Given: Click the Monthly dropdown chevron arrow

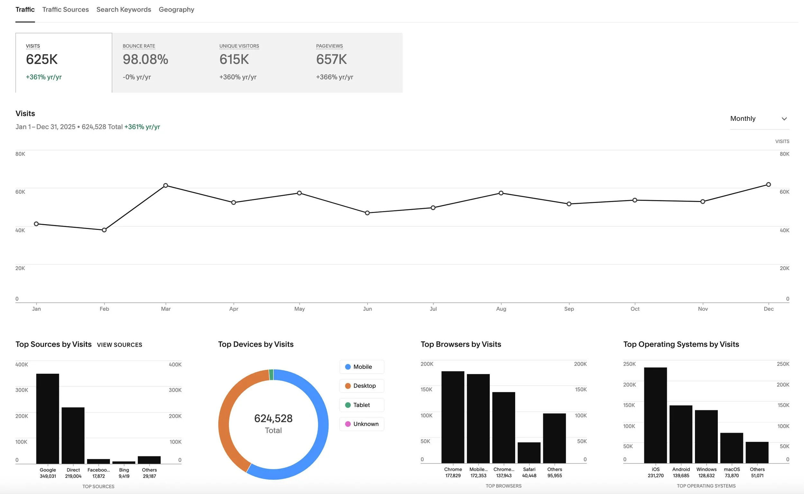Looking at the screenshot, I should tap(784, 119).
